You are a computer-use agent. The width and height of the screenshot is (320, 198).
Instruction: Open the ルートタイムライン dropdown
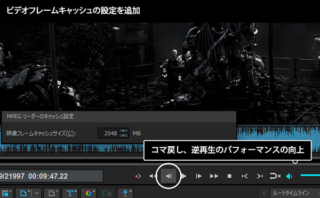[295, 193]
